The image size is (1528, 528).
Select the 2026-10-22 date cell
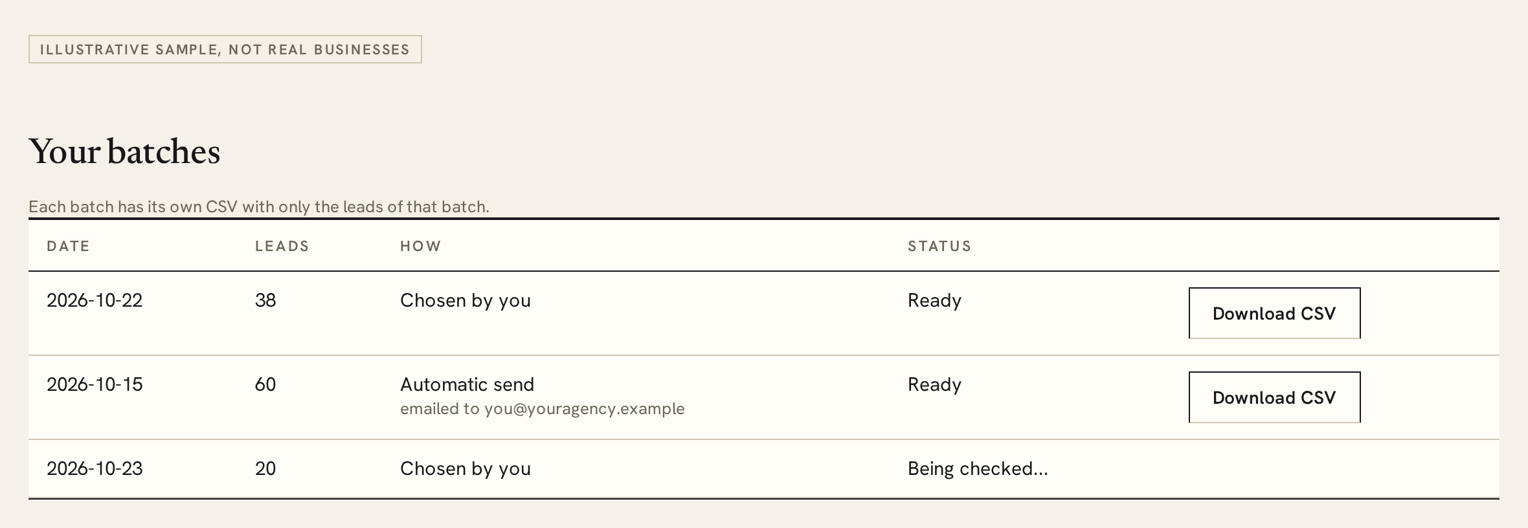click(x=95, y=300)
